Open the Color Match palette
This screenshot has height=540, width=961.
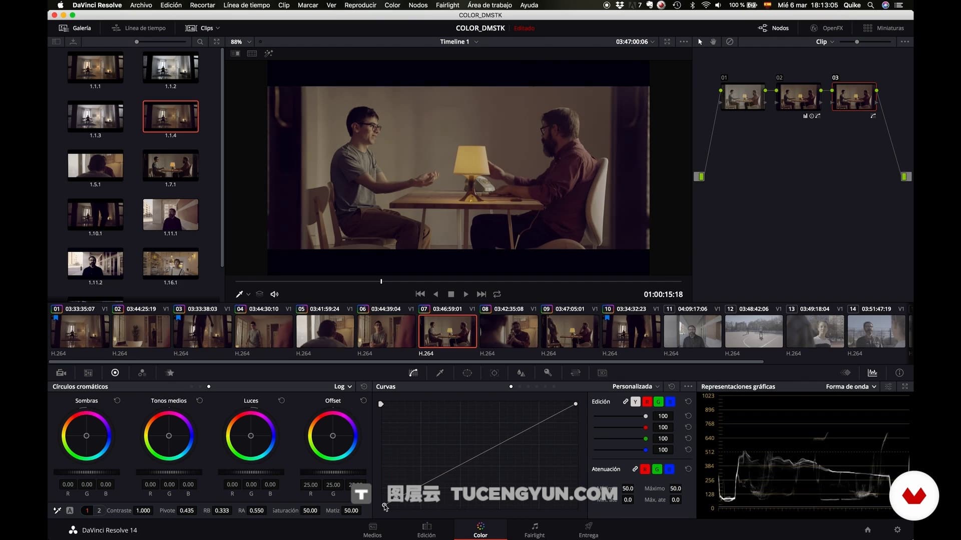88,372
